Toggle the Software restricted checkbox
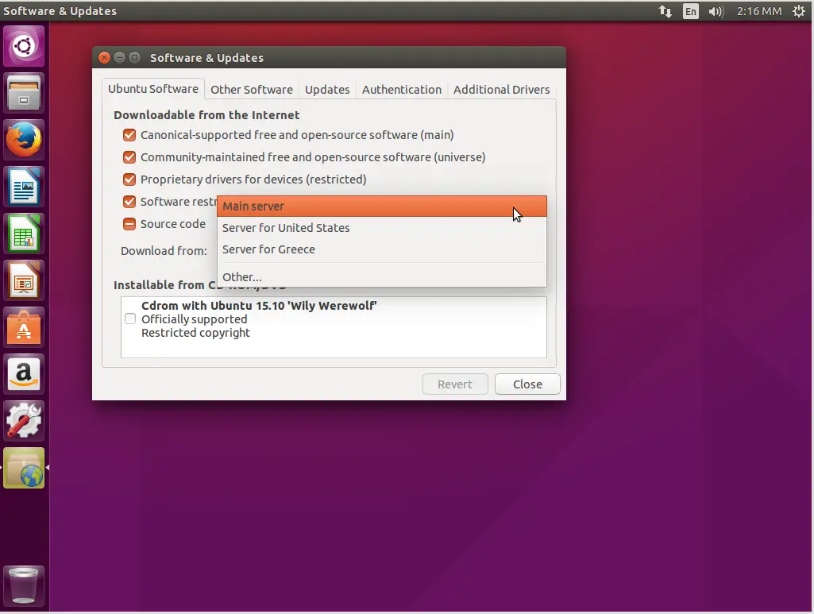Viewport: 814px width, 614px height. [x=129, y=202]
